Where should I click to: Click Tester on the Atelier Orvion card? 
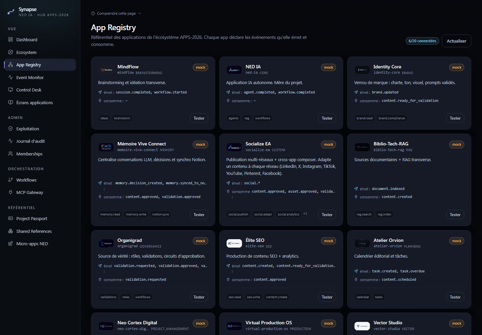[455, 297]
